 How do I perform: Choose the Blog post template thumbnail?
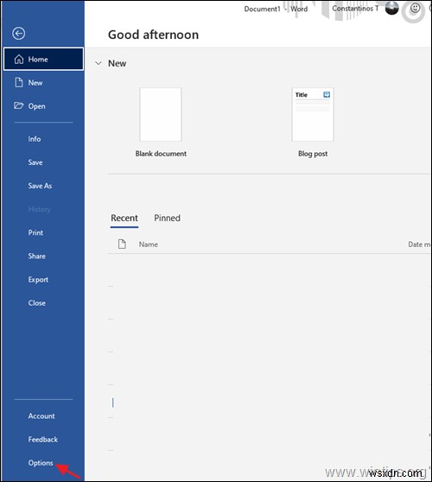pos(313,114)
